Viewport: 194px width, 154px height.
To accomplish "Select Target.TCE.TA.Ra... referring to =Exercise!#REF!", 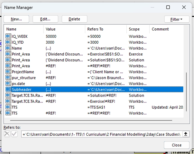I will 94,101.
